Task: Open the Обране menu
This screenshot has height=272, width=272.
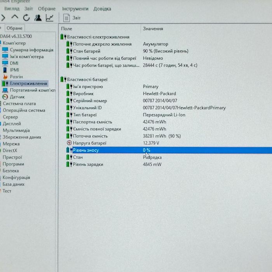Action: pos(47,9)
